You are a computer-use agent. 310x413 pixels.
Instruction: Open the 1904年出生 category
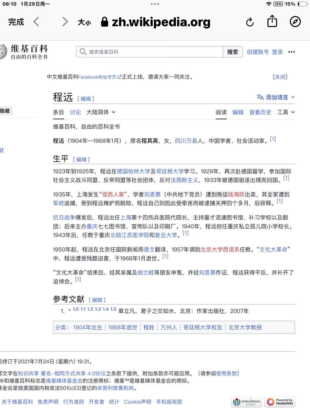(88, 327)
